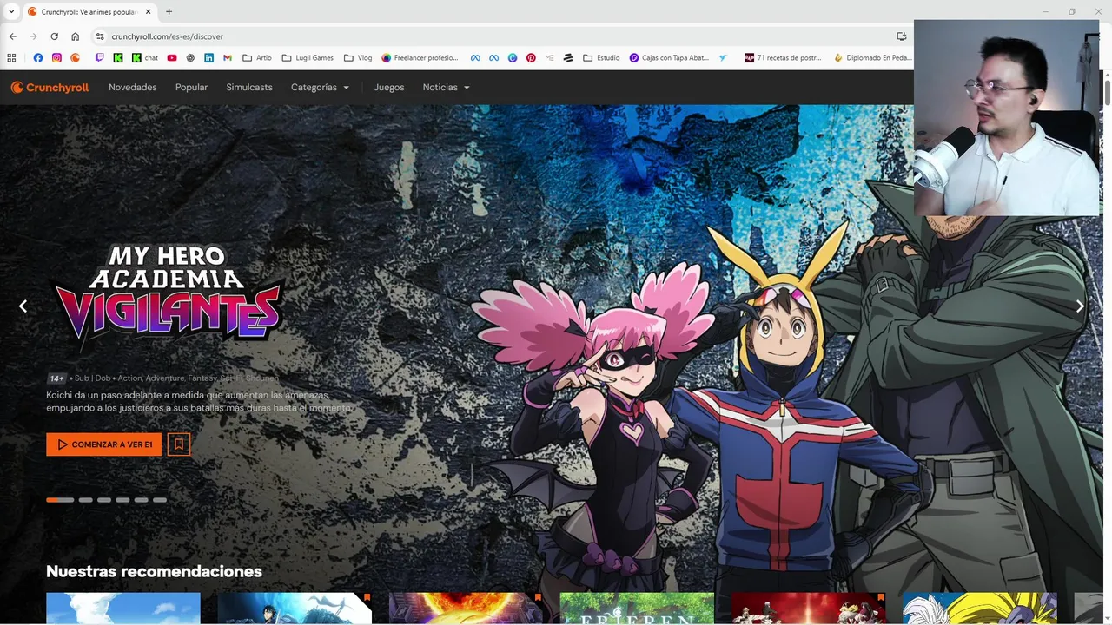Reload the Crunchyroll page
1112x625 pixels.
point(54,36)
